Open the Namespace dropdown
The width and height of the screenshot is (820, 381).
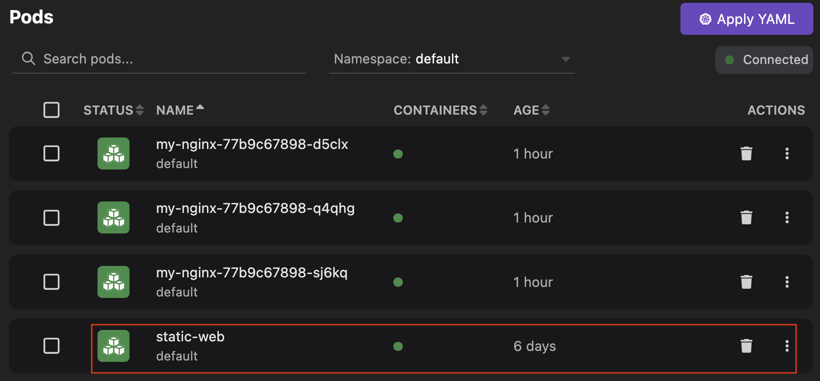coord(452,59)
